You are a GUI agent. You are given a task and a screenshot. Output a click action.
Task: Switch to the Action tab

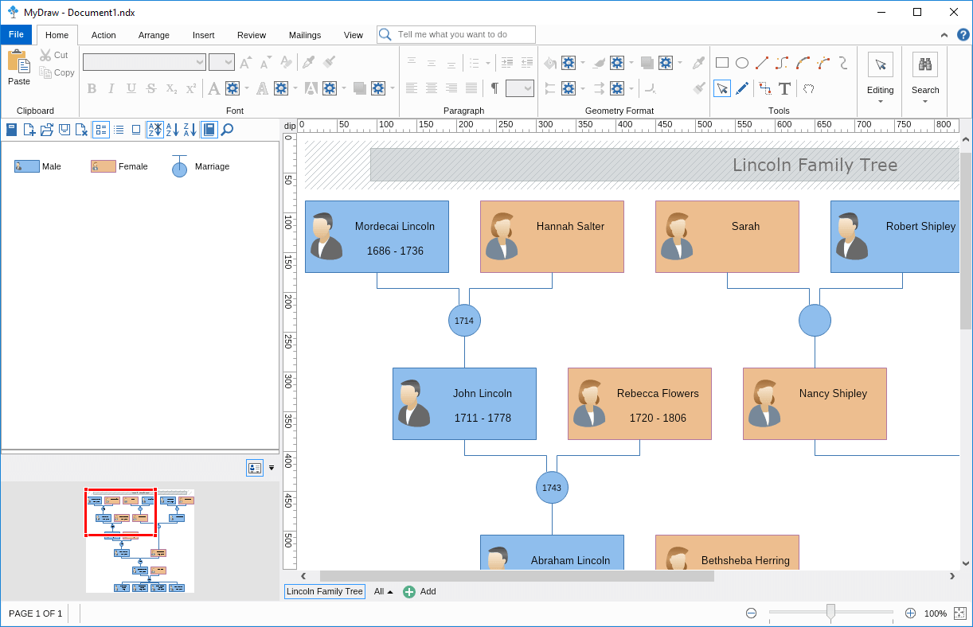coord(104,35)
